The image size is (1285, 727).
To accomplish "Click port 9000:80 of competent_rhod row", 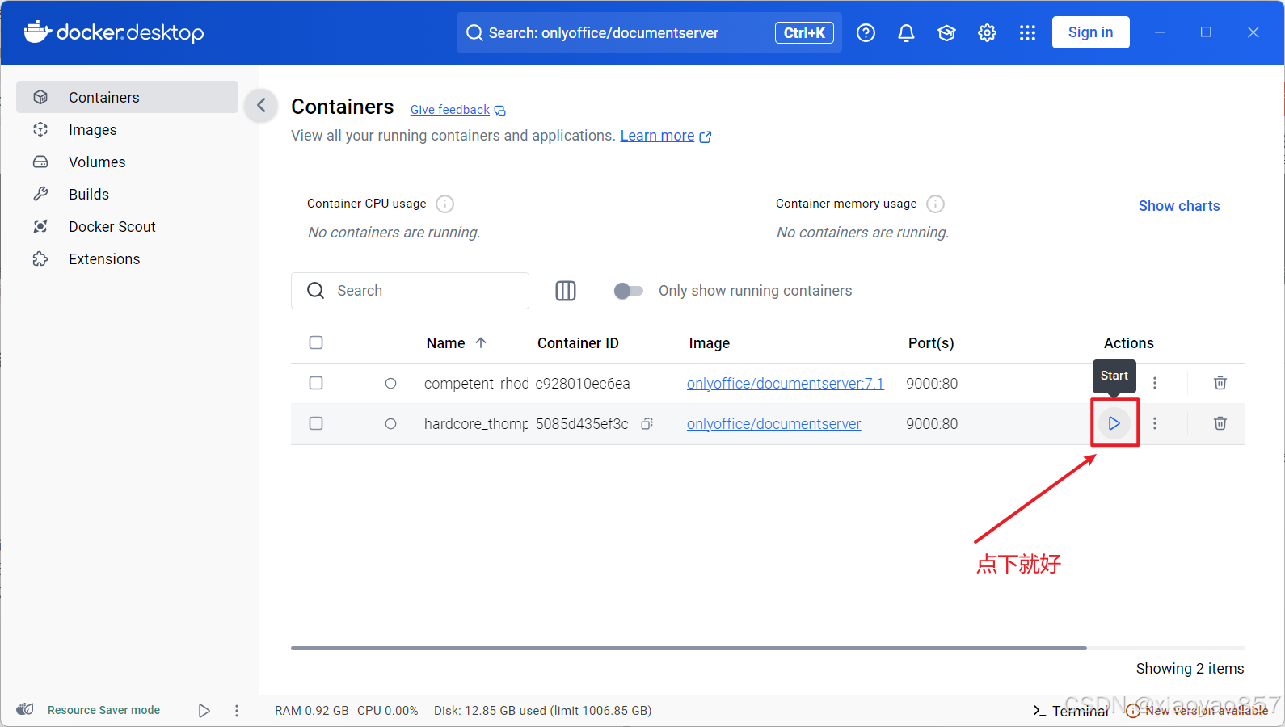I will (x=932, y=384).
